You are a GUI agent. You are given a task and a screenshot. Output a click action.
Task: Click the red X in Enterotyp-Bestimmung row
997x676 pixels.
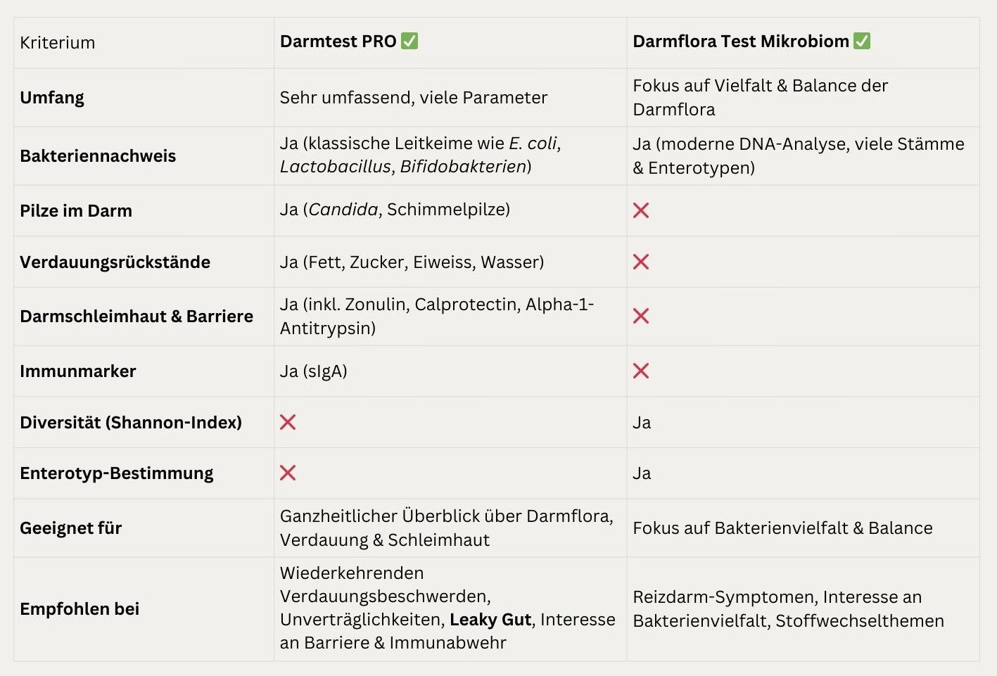(x=288, y=473)
